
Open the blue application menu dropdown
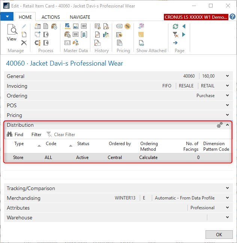(x=7, y=17)
